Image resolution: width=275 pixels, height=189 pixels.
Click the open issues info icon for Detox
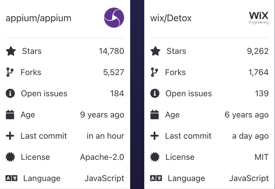point(155,93)
